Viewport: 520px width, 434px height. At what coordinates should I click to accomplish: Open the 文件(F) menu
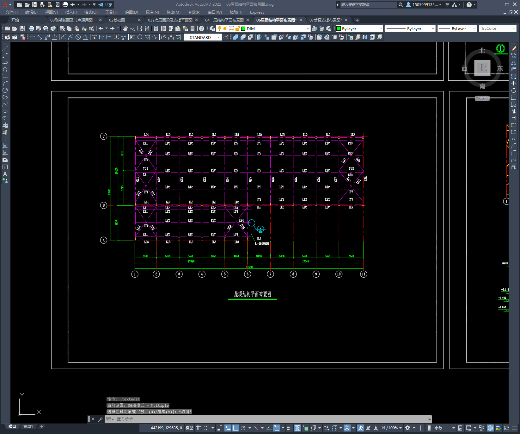(12, 12)
